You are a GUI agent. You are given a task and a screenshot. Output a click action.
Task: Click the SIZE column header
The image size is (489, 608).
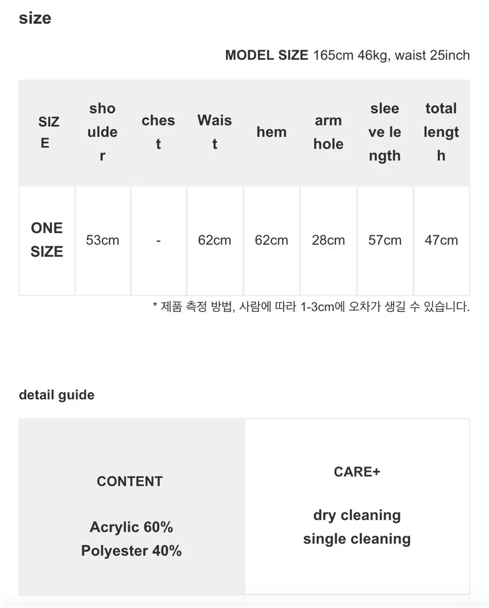click(47, 132)
